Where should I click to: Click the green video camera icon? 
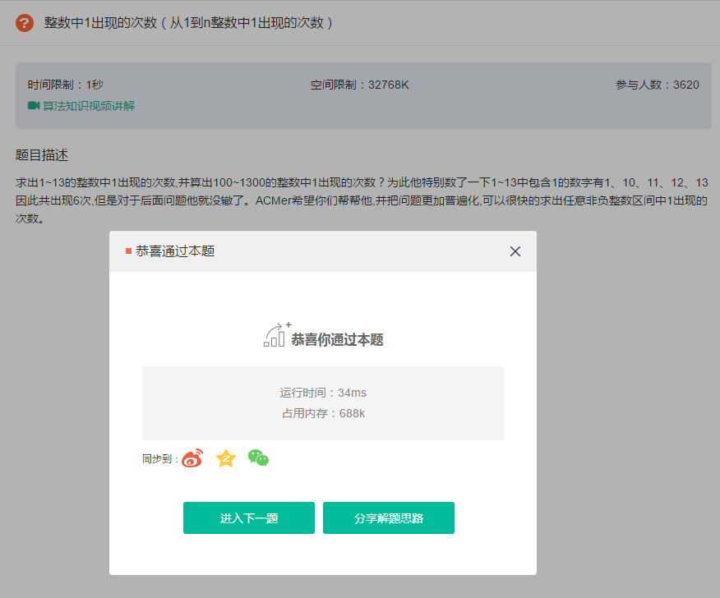pyautogui.click(x=33, y=107)
